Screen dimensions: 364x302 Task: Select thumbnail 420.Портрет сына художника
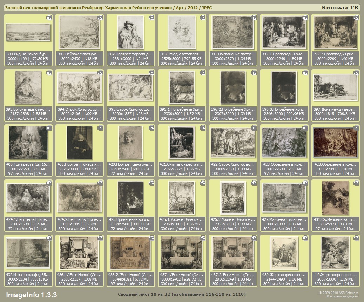pos(130,143)
